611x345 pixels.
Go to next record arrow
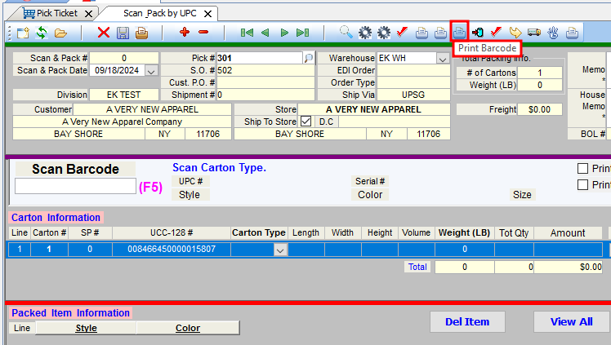[x=284, y=33]
